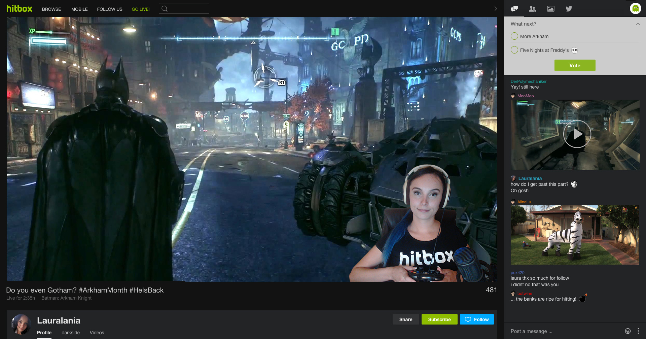Viewport: 646px width, 339px height.
Task: Click the avatar icon beside Lauralania chat name
Action: point(513,178)
